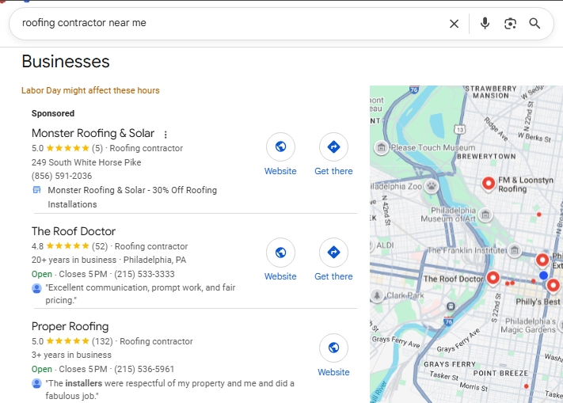The height and width of the screenshot is (403, 563).
Task: Open Proper Roofing business listing
Action: click(70, 326)
